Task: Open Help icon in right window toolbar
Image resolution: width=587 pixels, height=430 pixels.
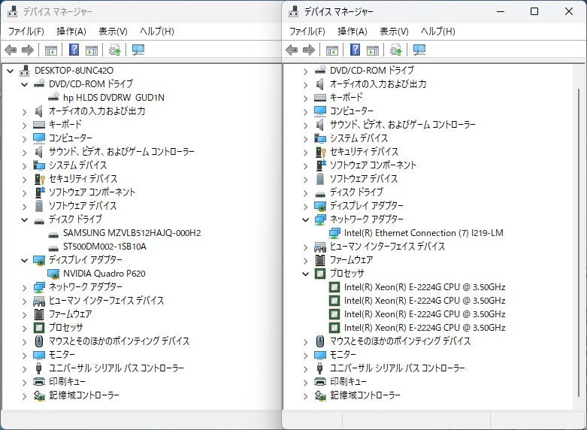Action: pos(356,50)
